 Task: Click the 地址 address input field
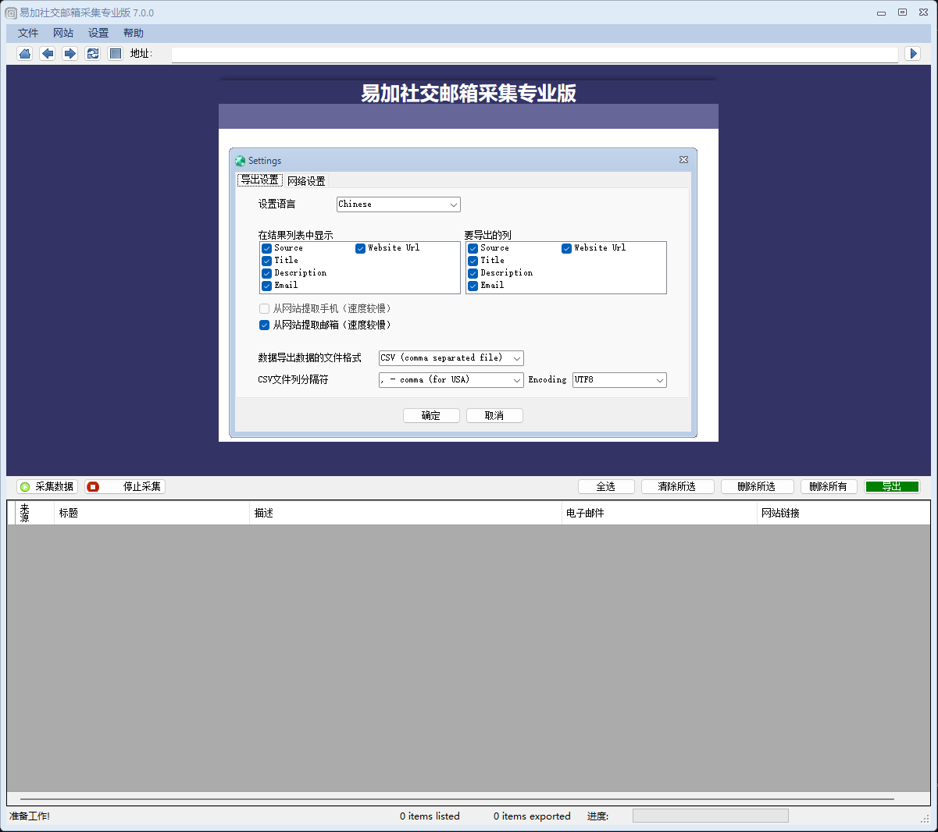534,54
